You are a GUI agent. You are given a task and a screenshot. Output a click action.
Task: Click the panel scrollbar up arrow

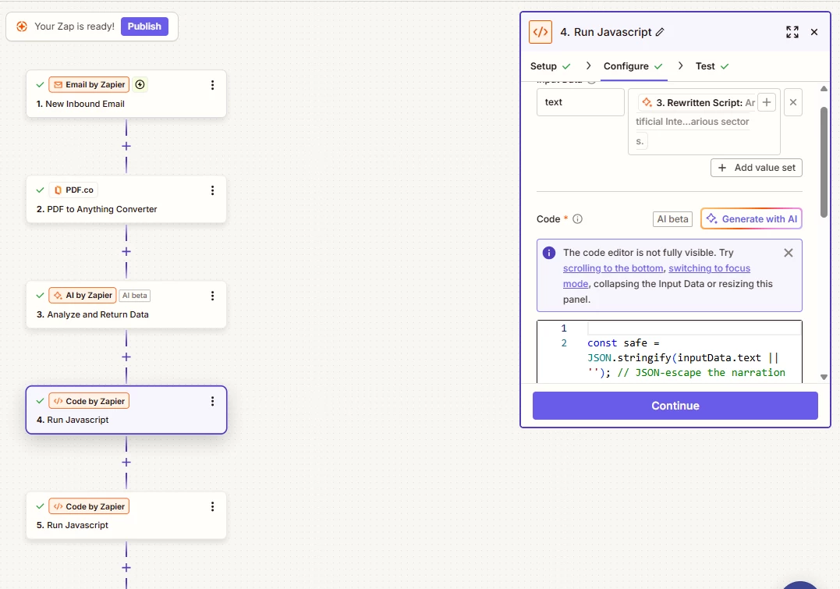click(824, 88)
